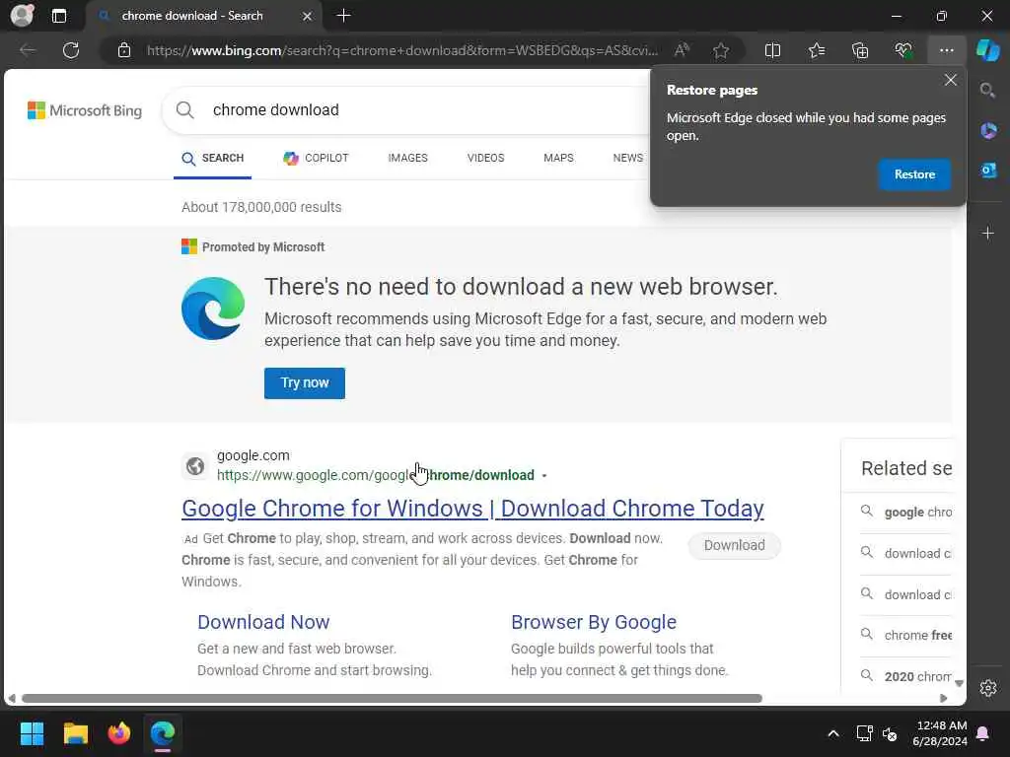1010x757 pixels.
Task: Open Settings and more menu
Action: click(x=946, y=50)
